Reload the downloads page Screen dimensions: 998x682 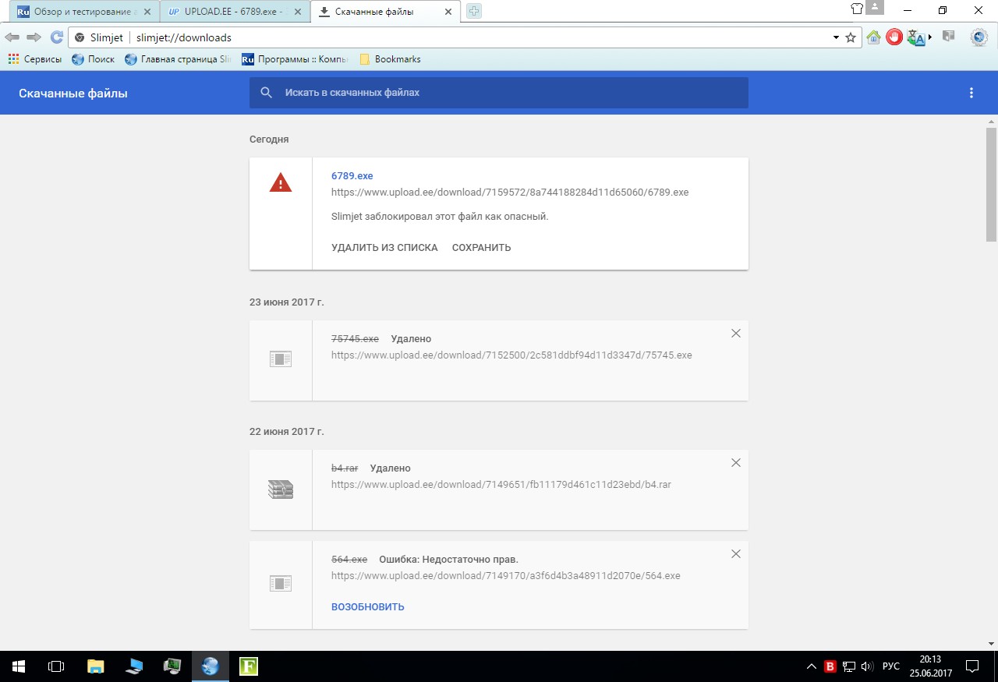point(56,37)
